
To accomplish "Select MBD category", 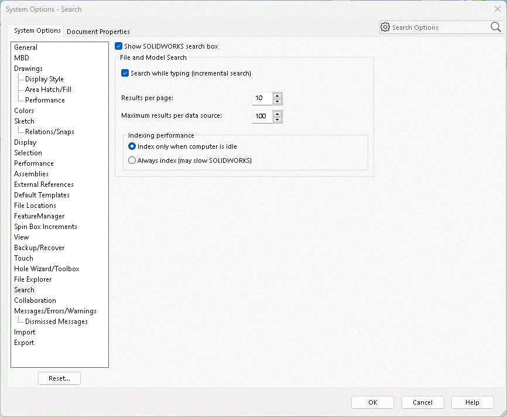I will 22,58.
